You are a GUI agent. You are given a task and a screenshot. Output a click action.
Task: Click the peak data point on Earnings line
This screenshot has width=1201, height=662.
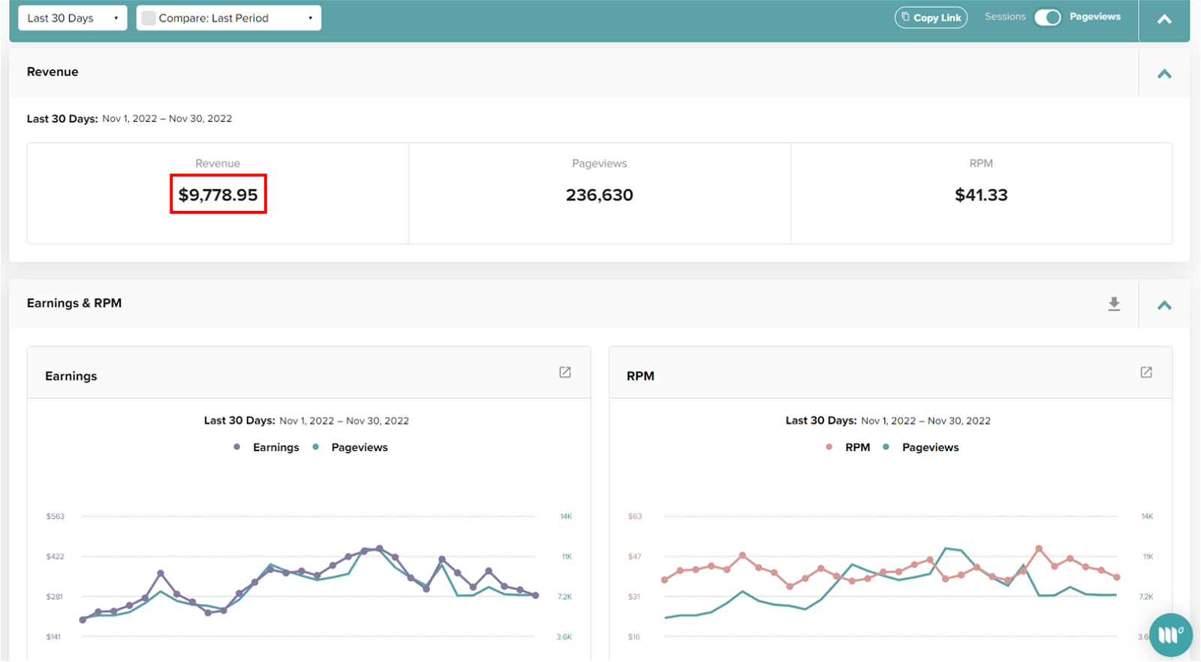pyautogui.click(x=379, y=549)
